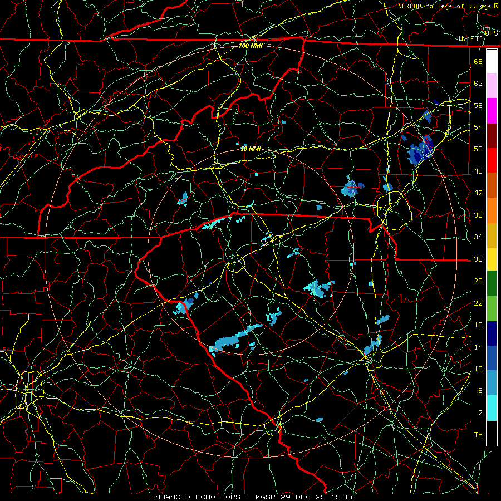Screen dimensions: 501x501
Task: Pick the bright orange legend swatch
Action: (492, 210)
